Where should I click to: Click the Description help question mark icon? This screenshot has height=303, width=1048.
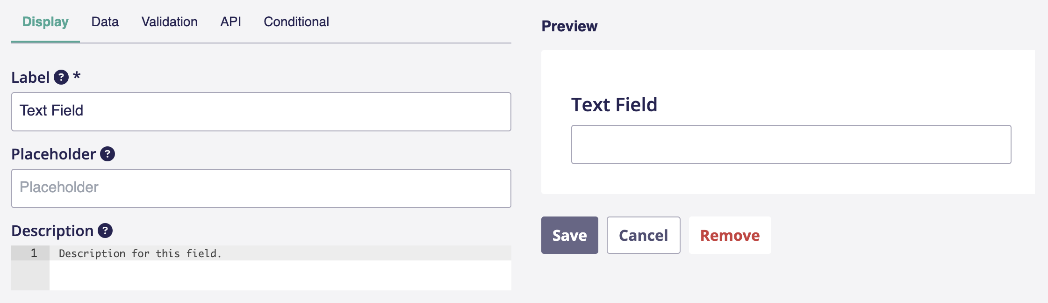click(x=105, y=231)
